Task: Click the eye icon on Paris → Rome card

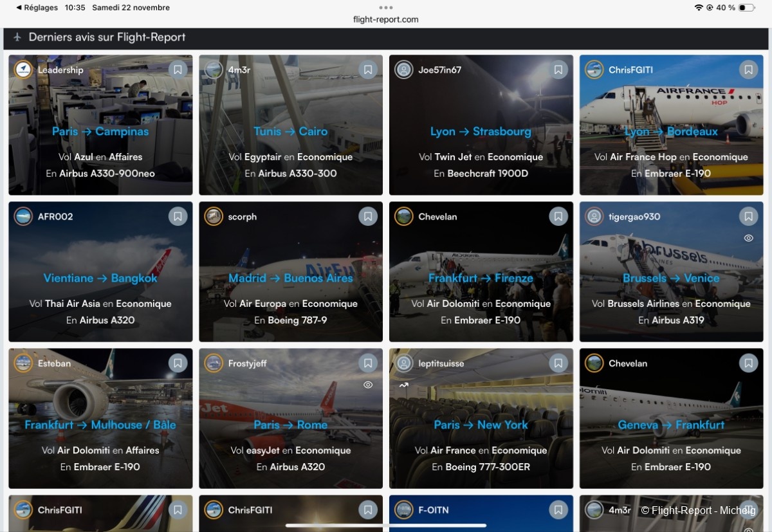Action: coord(368,385)
